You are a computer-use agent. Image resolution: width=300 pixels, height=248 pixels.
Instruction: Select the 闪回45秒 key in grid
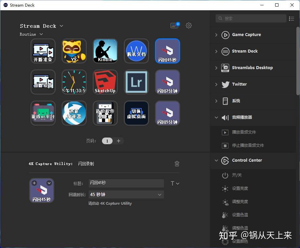tap(168, 51)
